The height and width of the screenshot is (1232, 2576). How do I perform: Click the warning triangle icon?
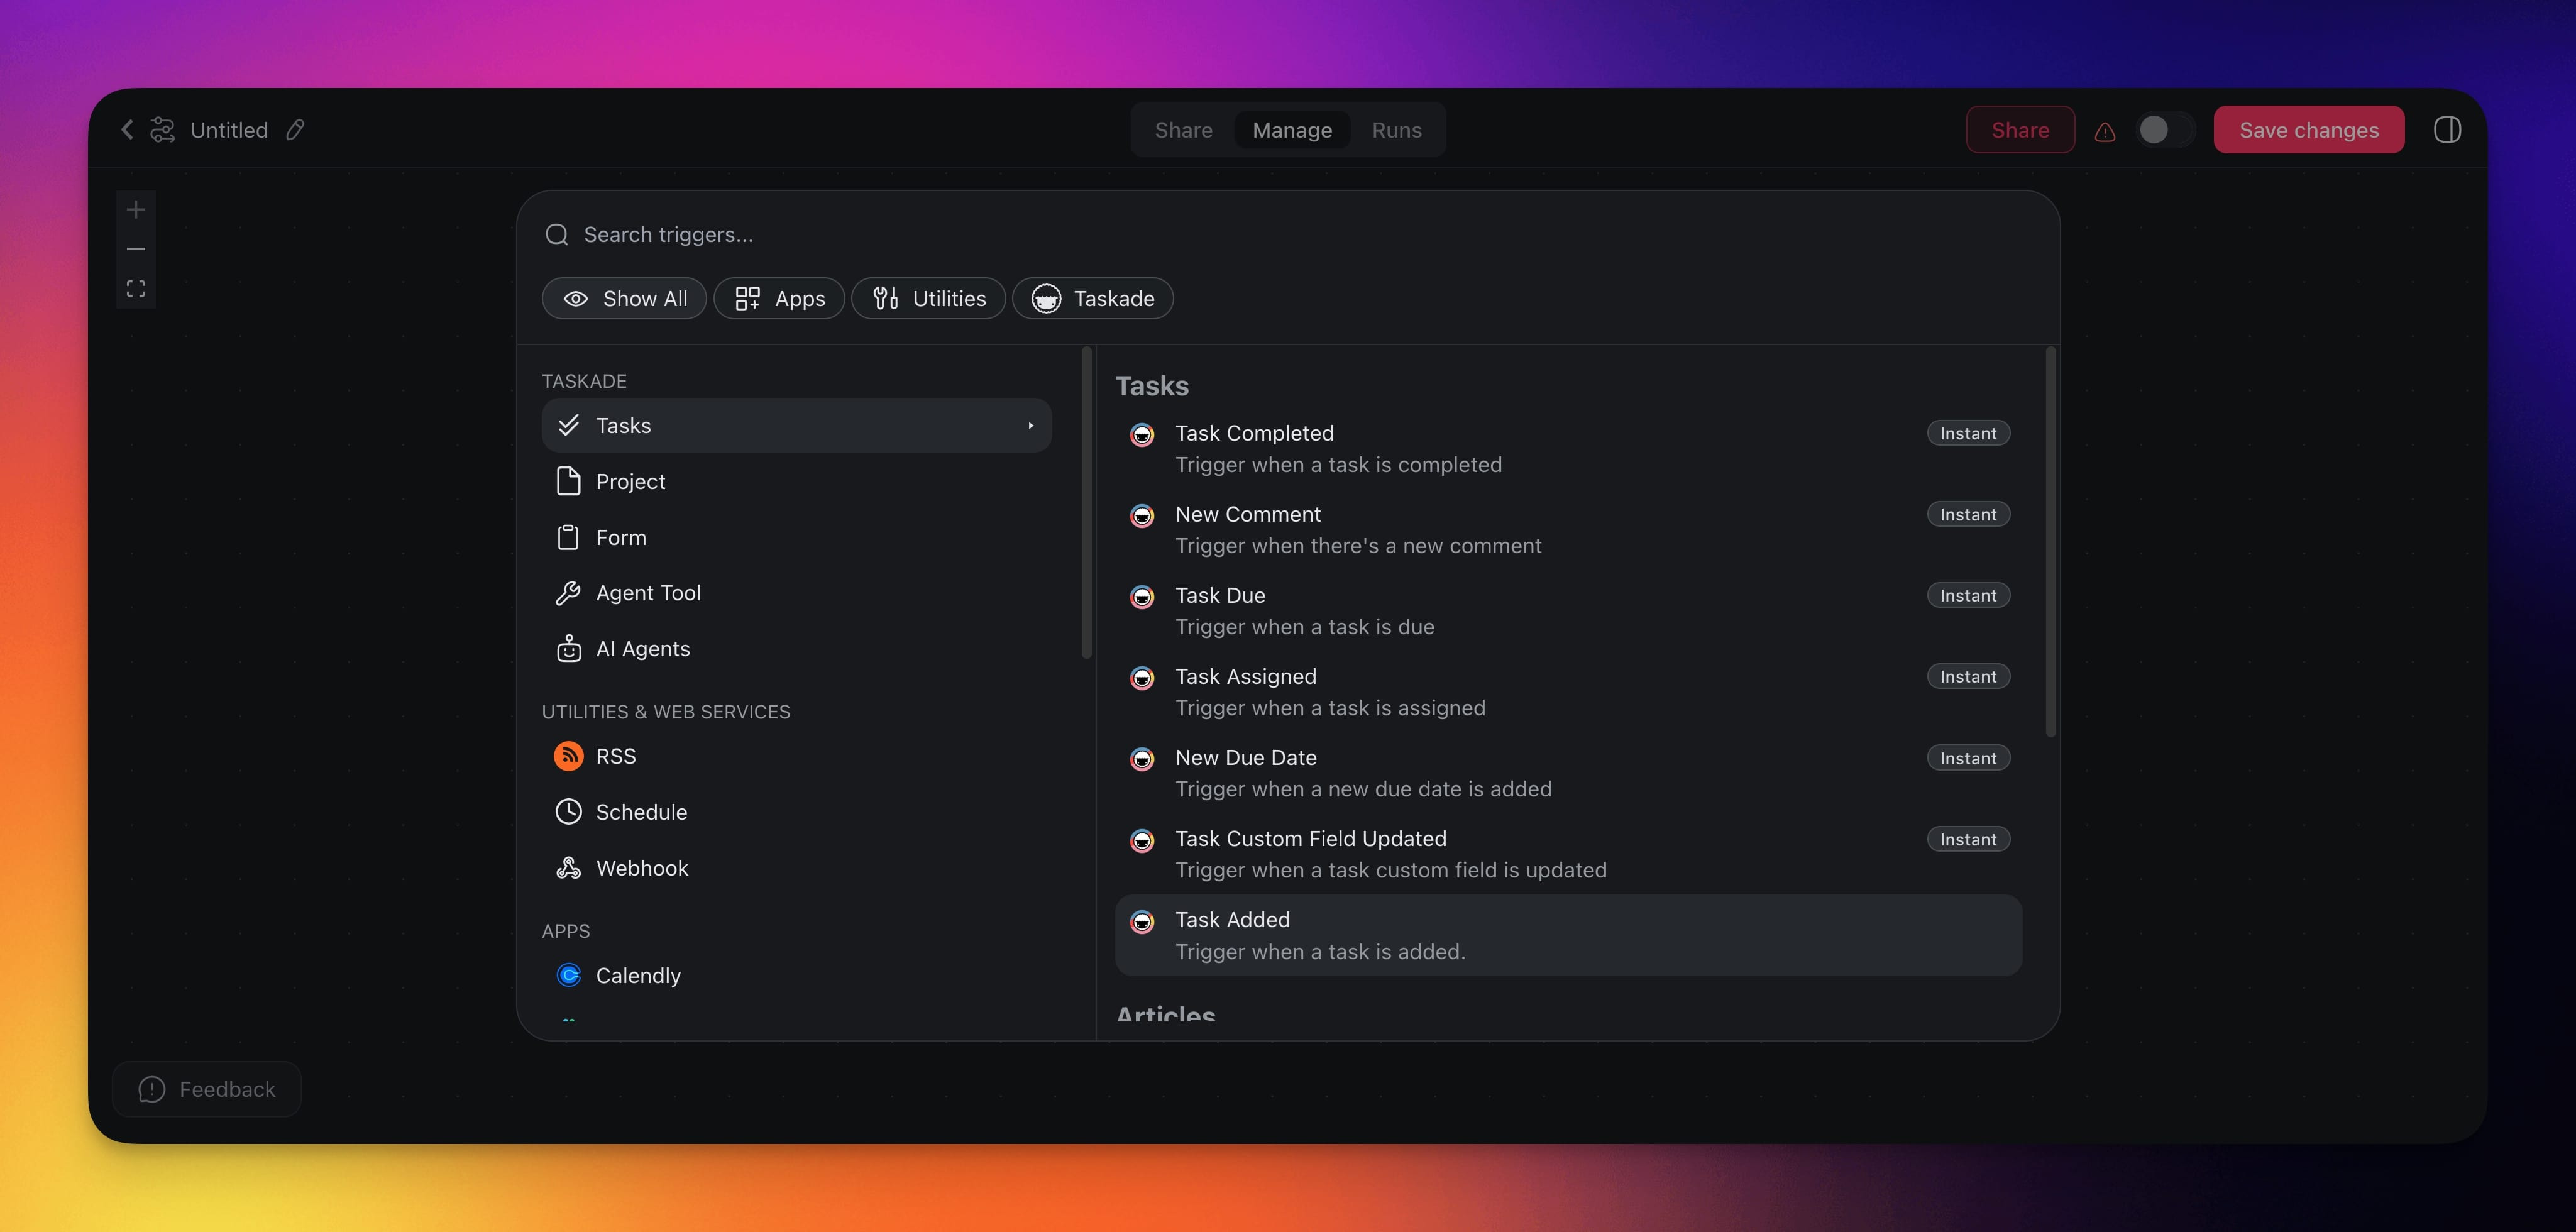click(x=2105, y=131)
